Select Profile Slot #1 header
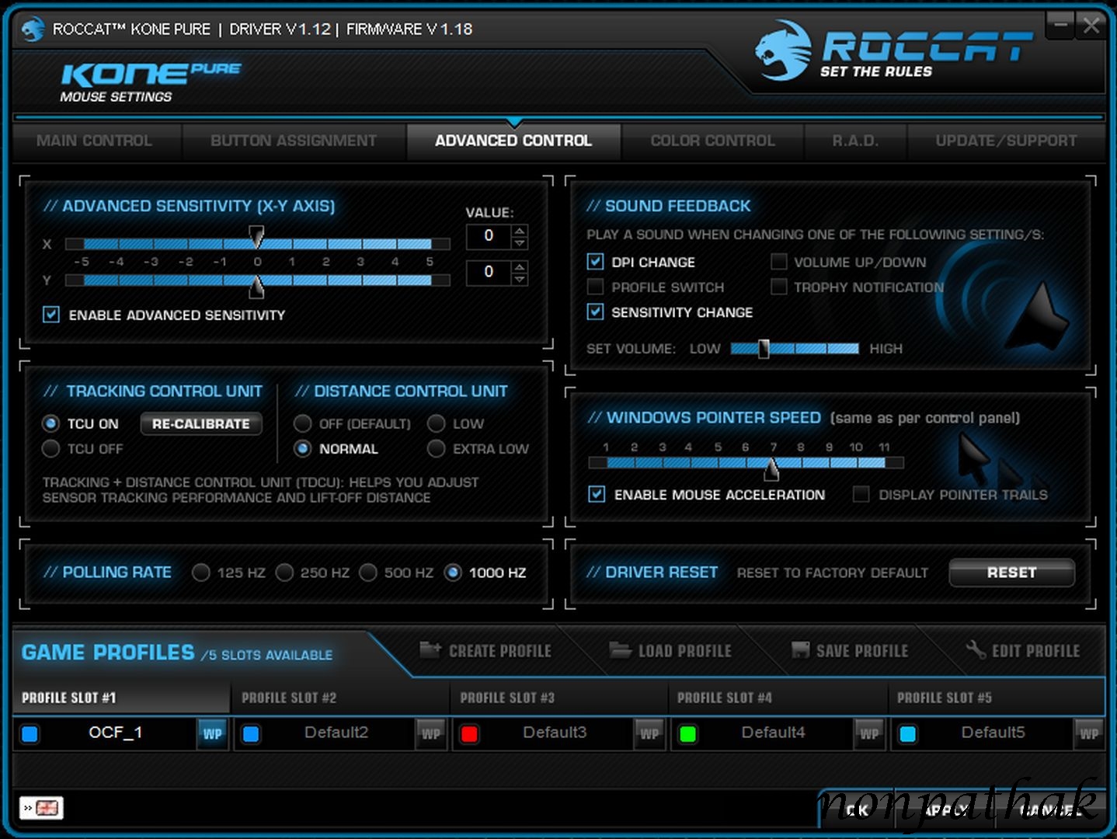Image resolution: width=1117 pixels, height=839 pixels. [121, 698]
